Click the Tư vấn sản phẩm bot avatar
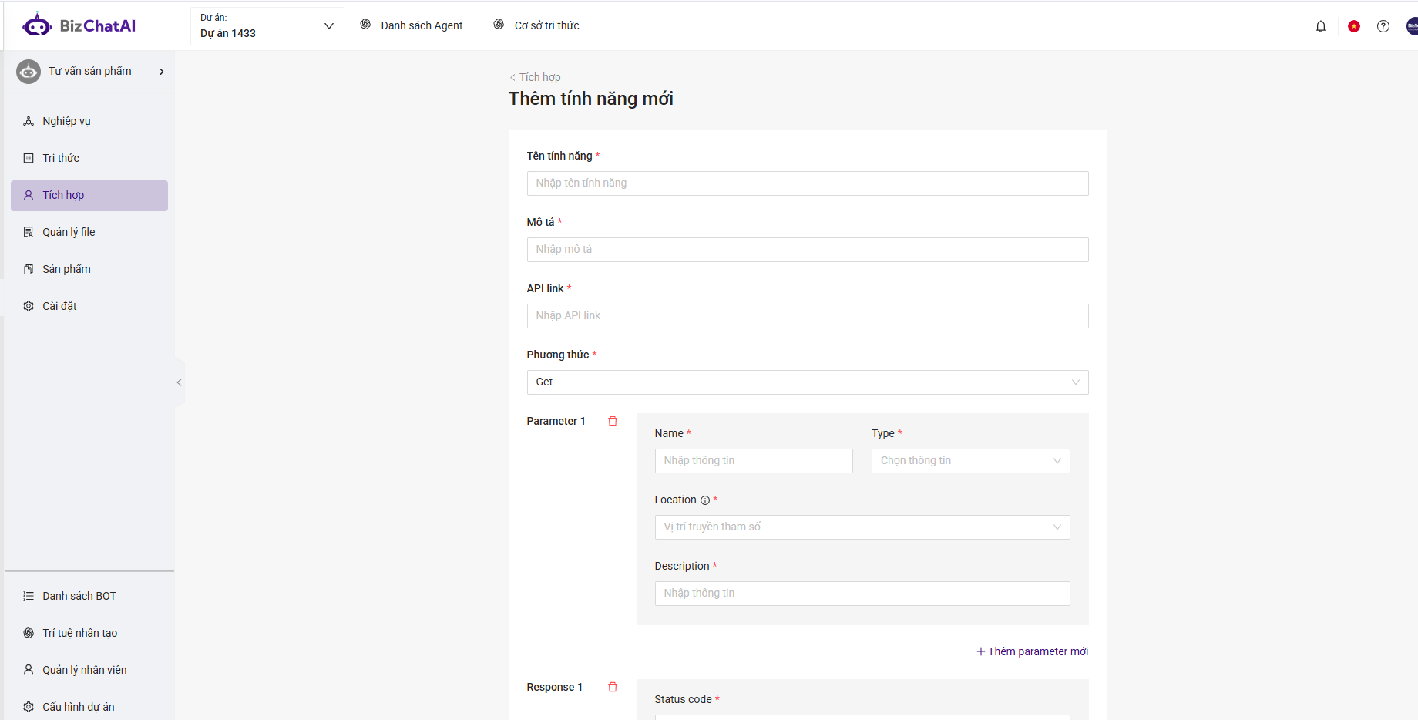The image size is (1418, 720). [x=29, y=72]
